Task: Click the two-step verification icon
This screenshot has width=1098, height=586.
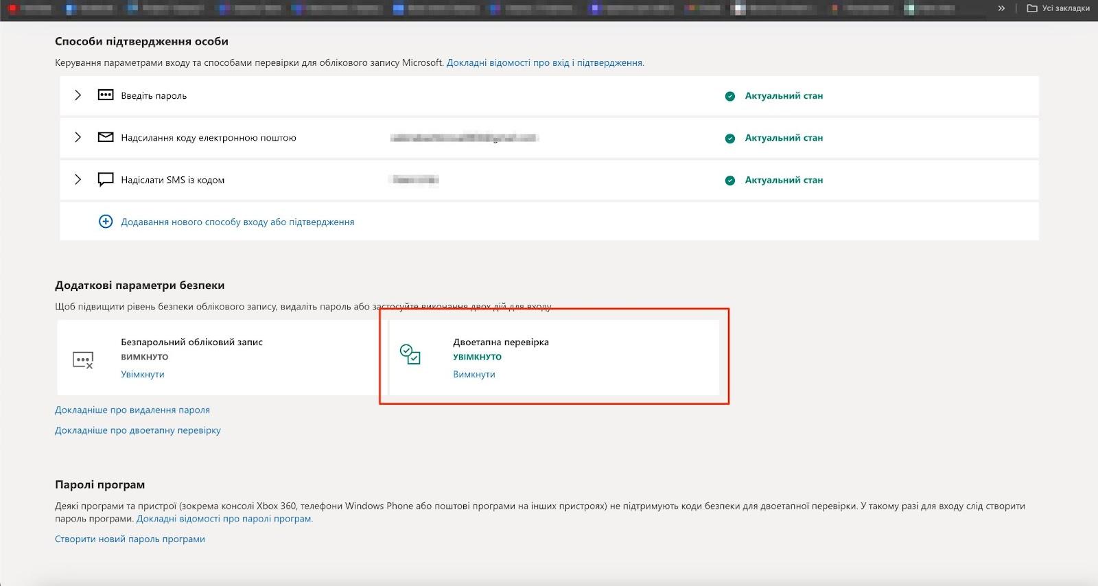Action: click(x=410, y=354)
